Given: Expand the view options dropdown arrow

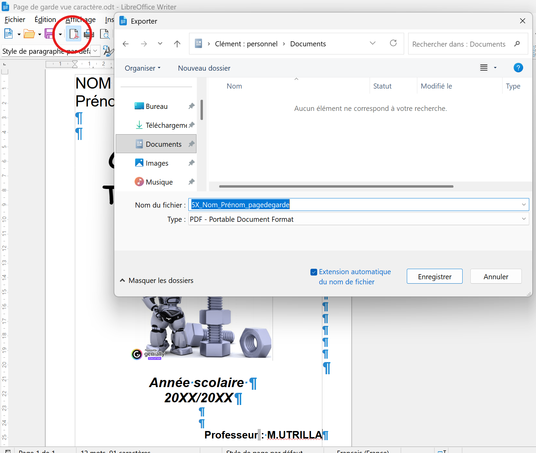Looking at the screenshot, I should (x=495, y=68).
